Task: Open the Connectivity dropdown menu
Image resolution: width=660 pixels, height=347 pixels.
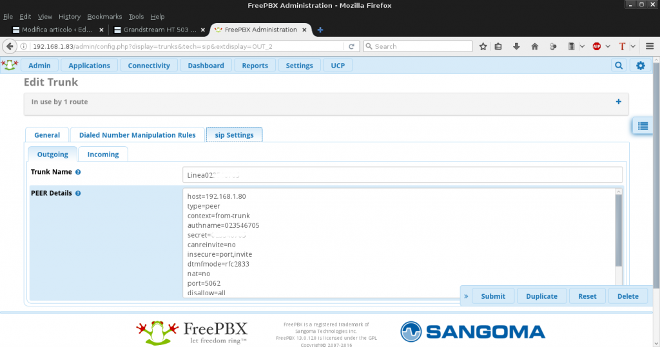Action: coord(149,65)
